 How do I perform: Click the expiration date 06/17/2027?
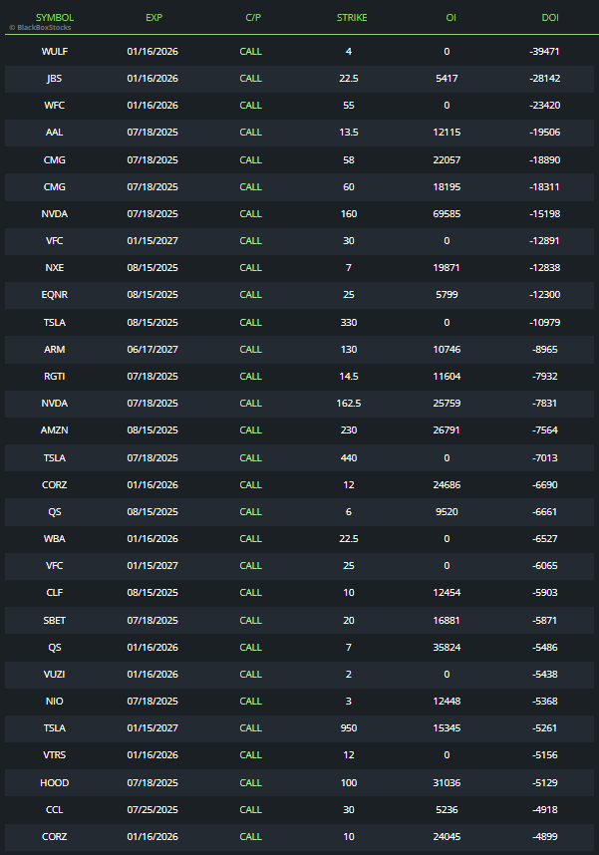pos(152,349)
